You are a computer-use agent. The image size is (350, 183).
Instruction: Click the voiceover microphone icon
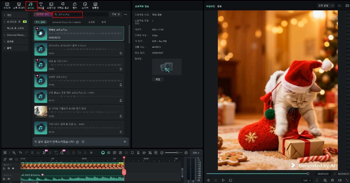[x=138, y=153]
